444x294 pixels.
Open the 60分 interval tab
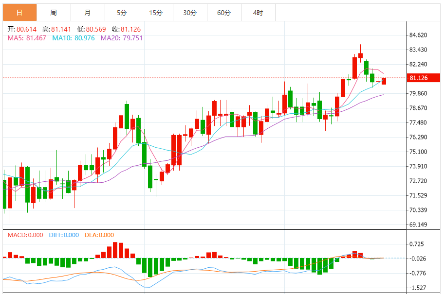(224, 13)
